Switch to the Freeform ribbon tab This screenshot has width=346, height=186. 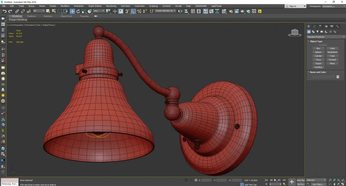pyautogui.click(x=31, y=16)
